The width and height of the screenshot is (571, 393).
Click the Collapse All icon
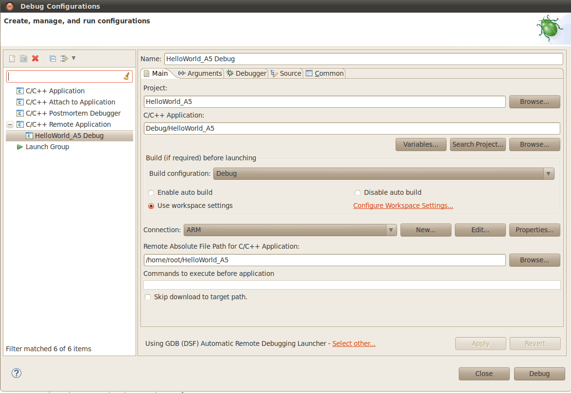52,58
